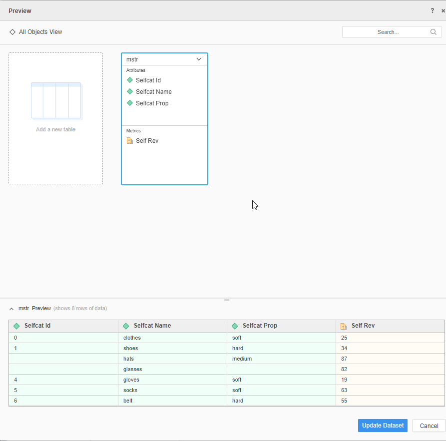
Task: Click the Self Rev value 63
Action: pos(390,391)
